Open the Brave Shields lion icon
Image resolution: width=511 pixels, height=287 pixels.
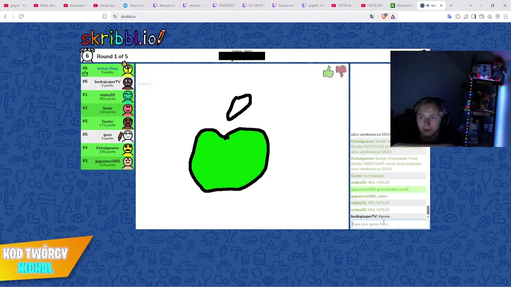pos(384,16)
